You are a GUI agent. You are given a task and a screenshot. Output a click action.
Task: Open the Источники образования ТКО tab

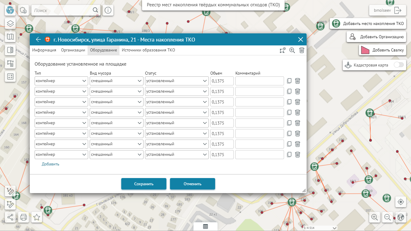(x=148, y=50)
